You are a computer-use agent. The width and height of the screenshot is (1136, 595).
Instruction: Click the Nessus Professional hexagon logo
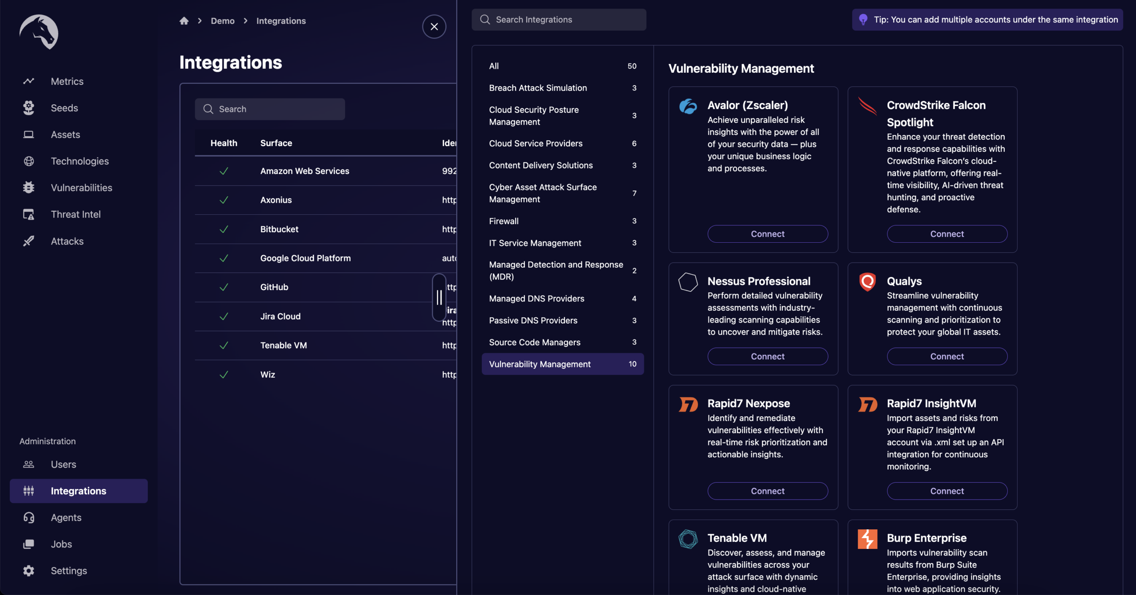[x=688, y=282]
